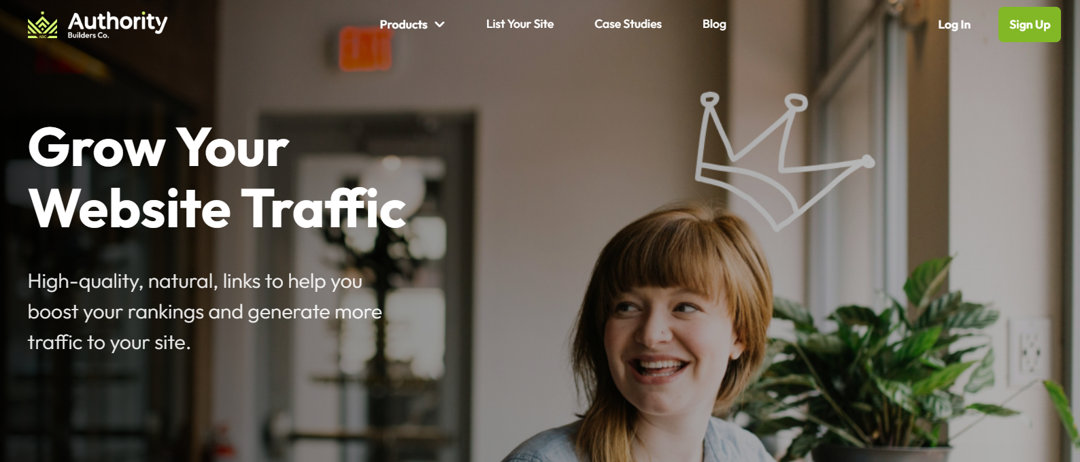Screen dimensions: 1080x462
Task: Click the green crown logo icon
Action: pyautogui.click(x=42, y=25)
